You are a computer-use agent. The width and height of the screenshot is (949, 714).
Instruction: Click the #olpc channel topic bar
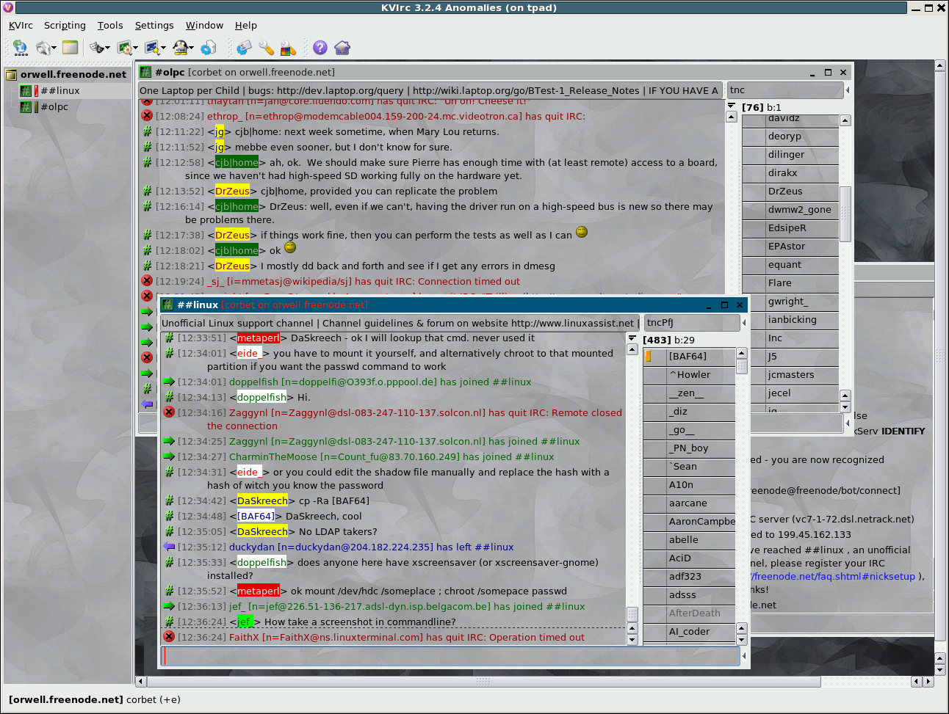pos(430,90)
